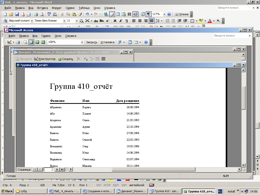Click the Word Insert Excel worksheet icon
260x195 pixels.
pyautogui.click(x=124, y=14)
